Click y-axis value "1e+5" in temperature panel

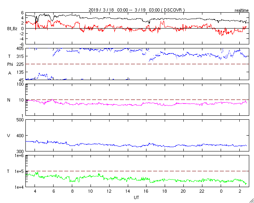point(19,171)
